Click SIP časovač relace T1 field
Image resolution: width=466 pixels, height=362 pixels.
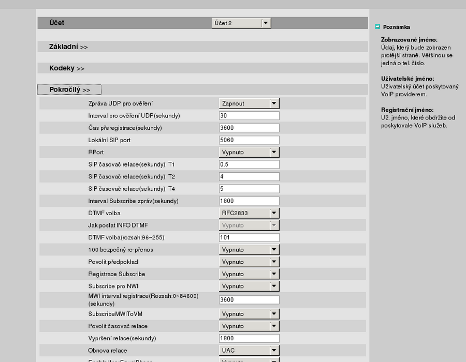tap(249, 164)
